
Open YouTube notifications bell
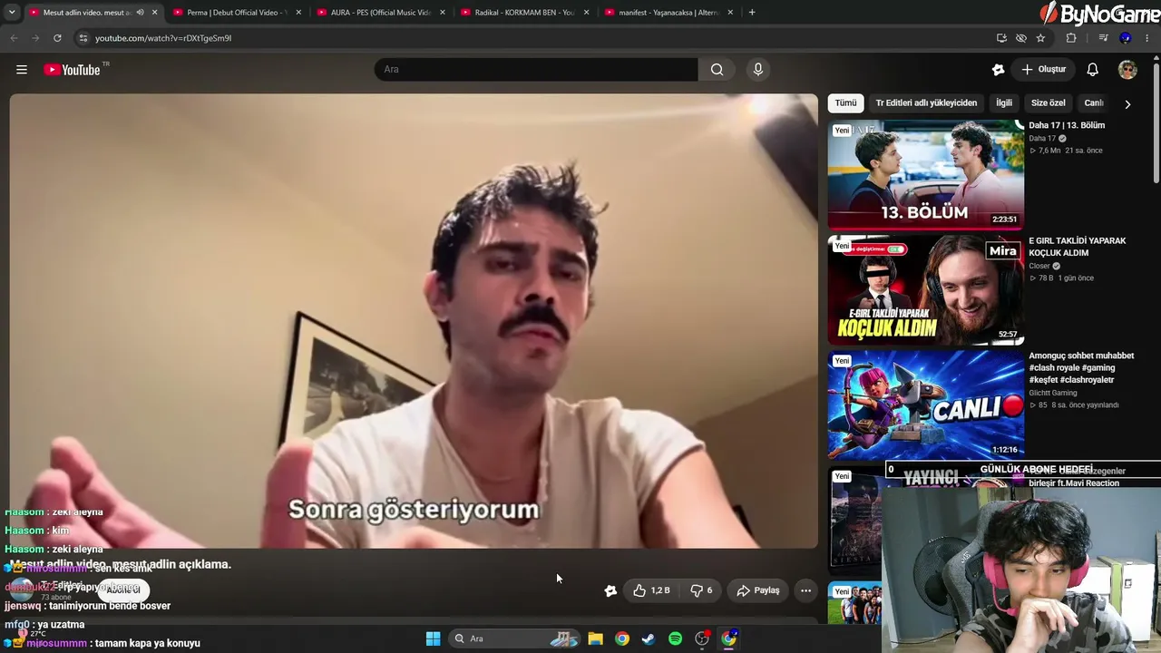(x=1093, y=70)
